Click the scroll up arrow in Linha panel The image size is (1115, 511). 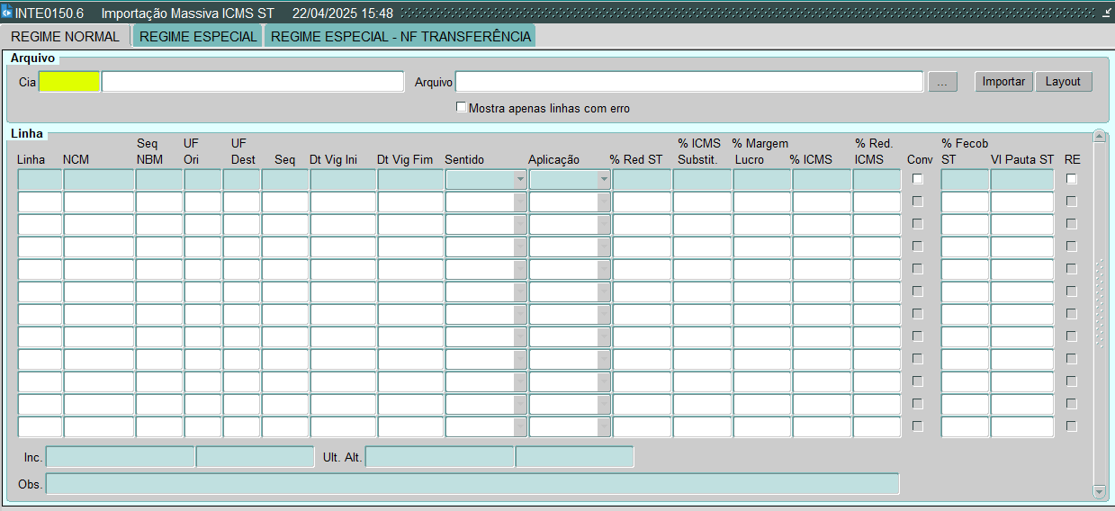coord(1099,137)
